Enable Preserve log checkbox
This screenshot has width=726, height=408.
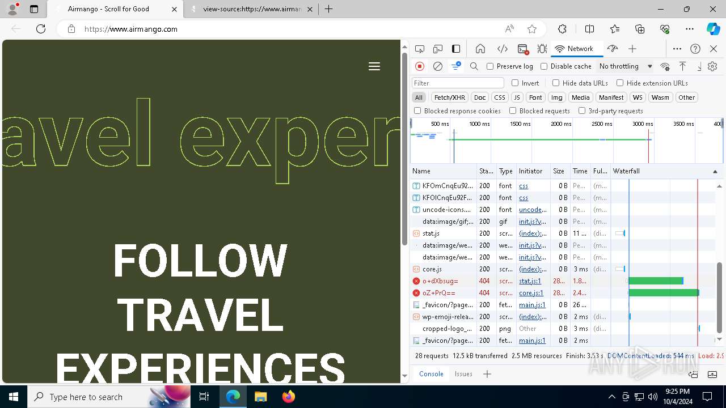490,66
